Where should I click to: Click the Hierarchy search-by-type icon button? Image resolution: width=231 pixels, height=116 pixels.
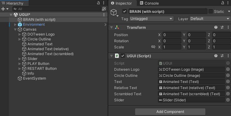coord(104,9)
